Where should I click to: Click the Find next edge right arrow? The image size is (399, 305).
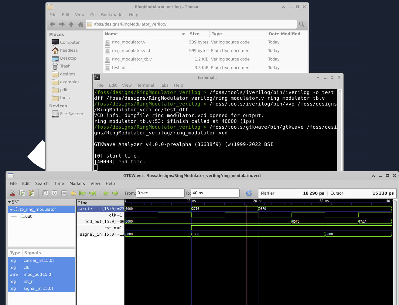pyautogui.click(x=115, y=193)
